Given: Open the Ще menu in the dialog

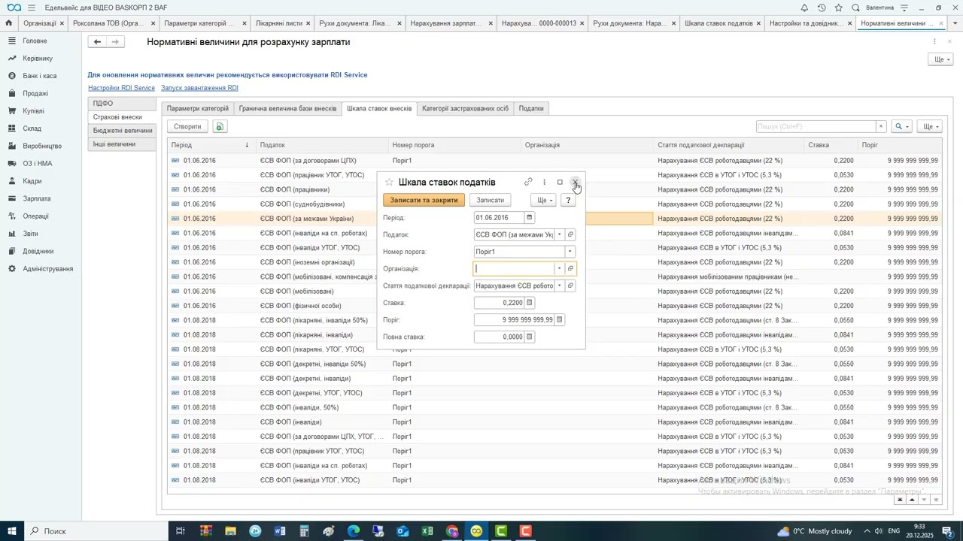Looking at the screenshot, I should pyautogui.click(x=545, y=200).
